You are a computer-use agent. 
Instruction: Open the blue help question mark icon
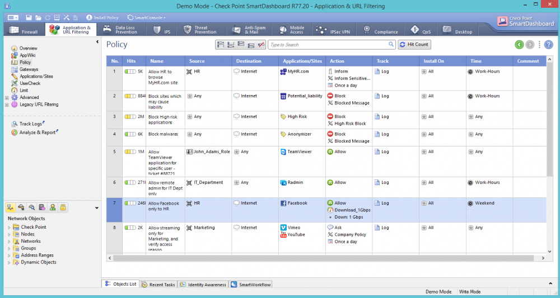[549, 45]
